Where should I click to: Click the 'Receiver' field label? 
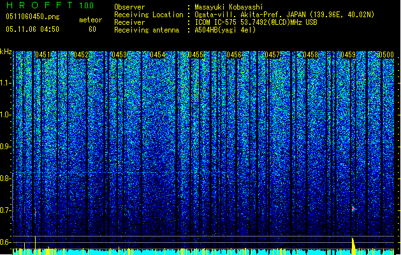tap(129, 22)
